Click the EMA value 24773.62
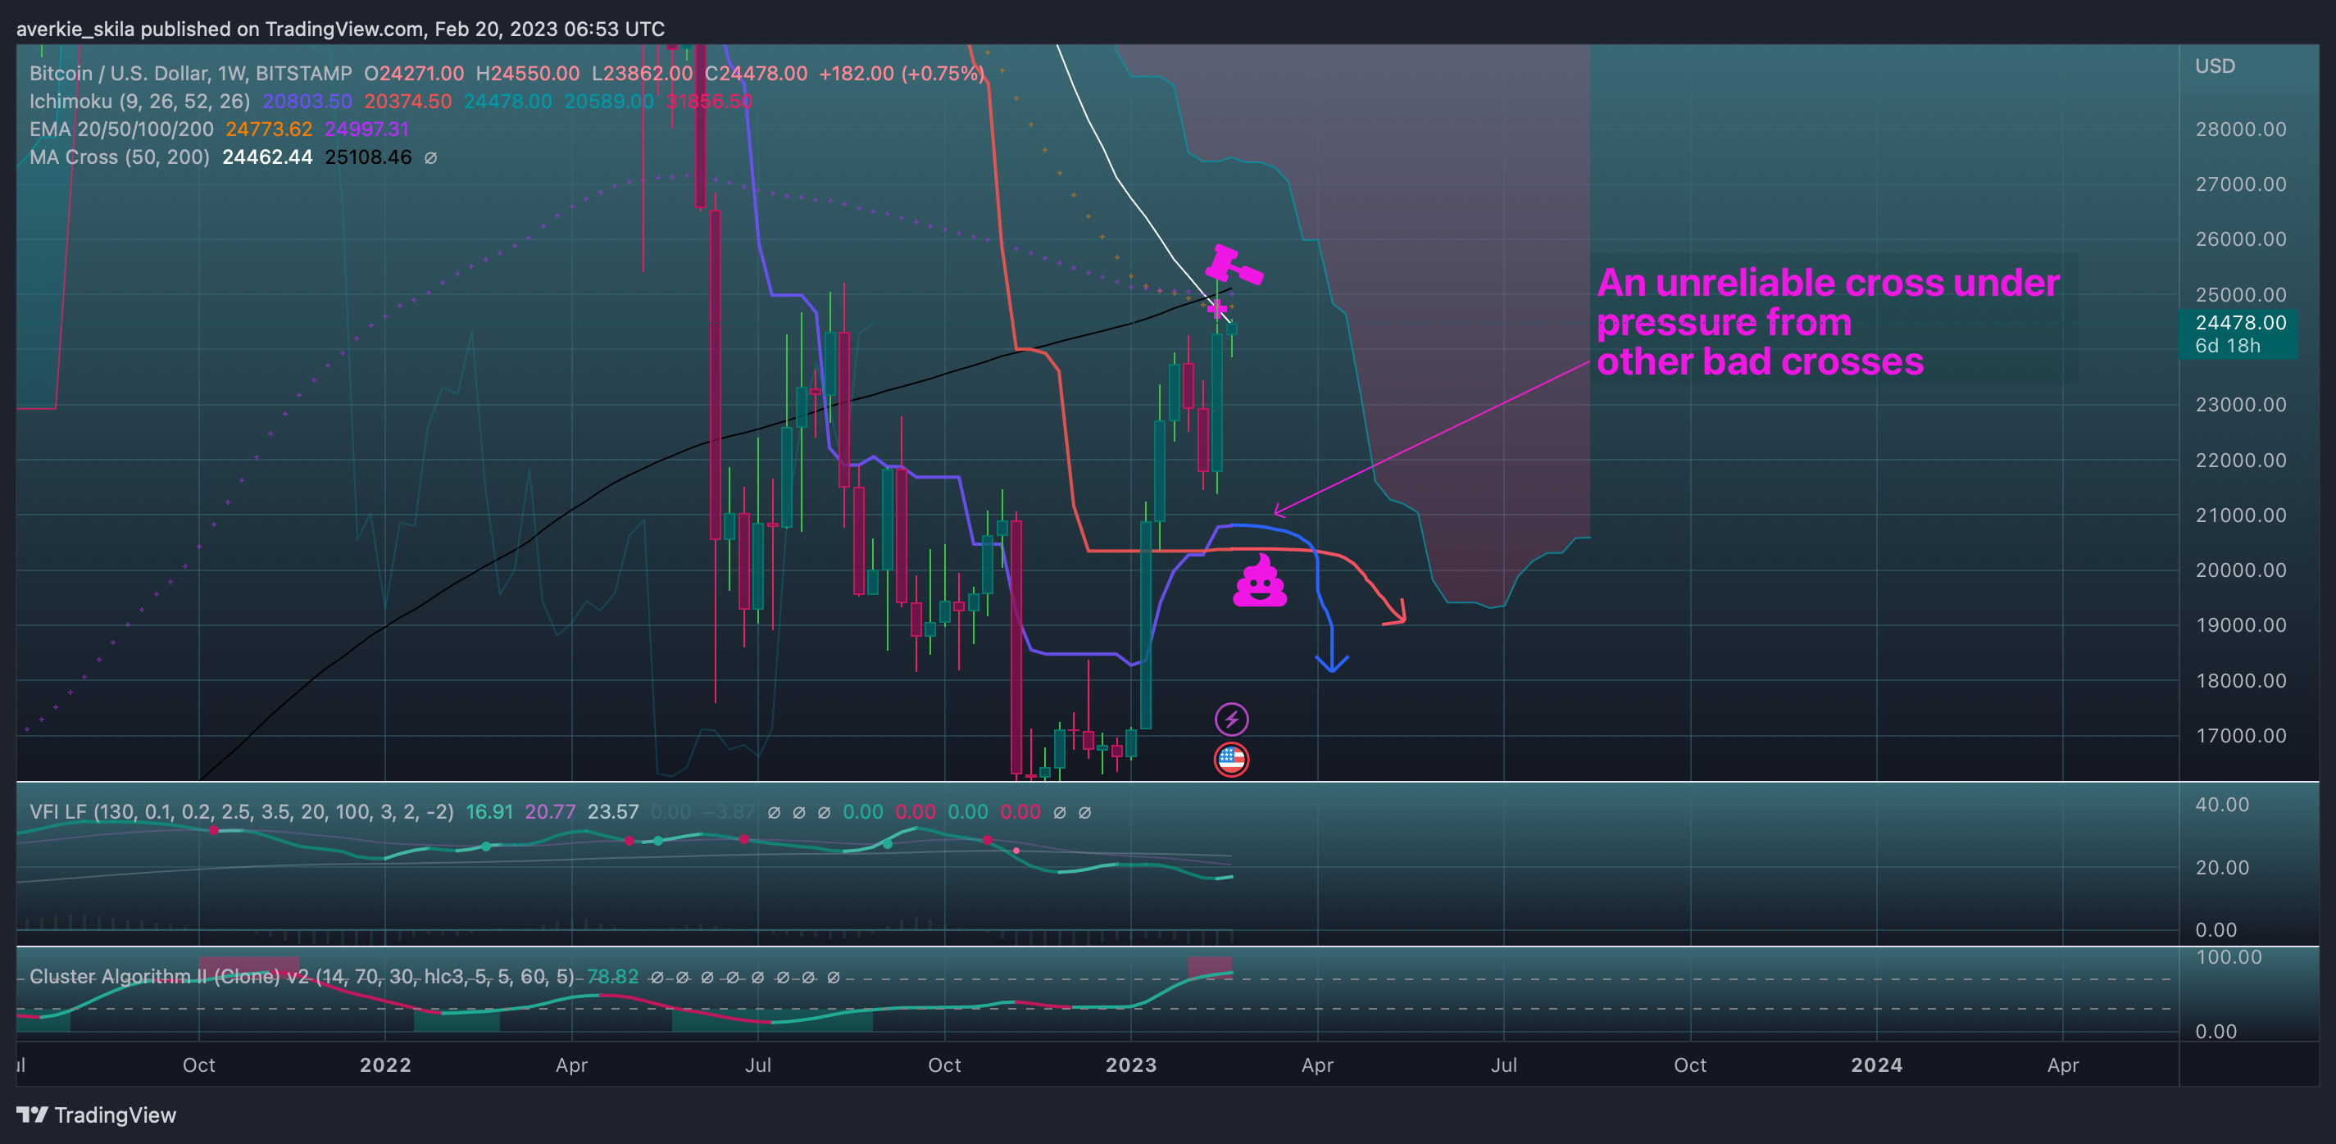The height and width of the screenshot is (1144, 2336). 270,129
